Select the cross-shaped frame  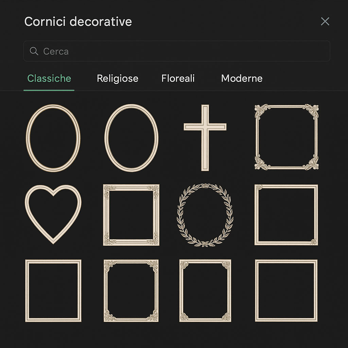(x=205, y=138)
